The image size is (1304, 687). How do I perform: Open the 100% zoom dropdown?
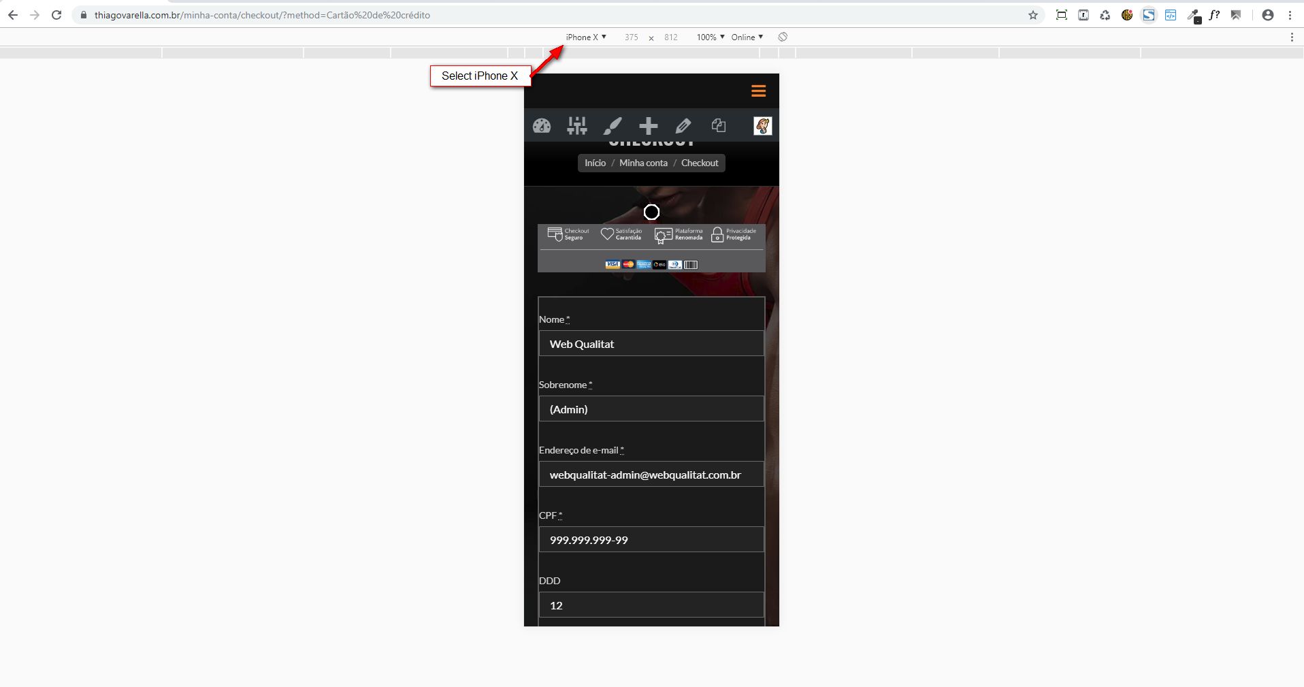tap(711, 37)
